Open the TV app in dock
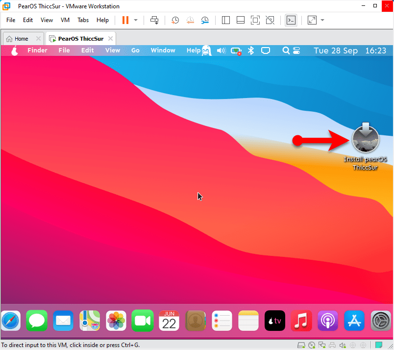This screenshot has height=350, width=394. (274, 321)
